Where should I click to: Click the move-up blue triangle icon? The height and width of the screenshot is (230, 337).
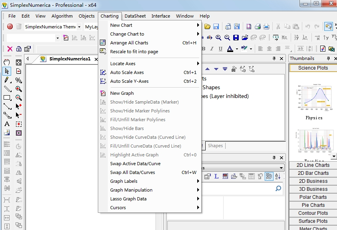[x=207, y=69]
